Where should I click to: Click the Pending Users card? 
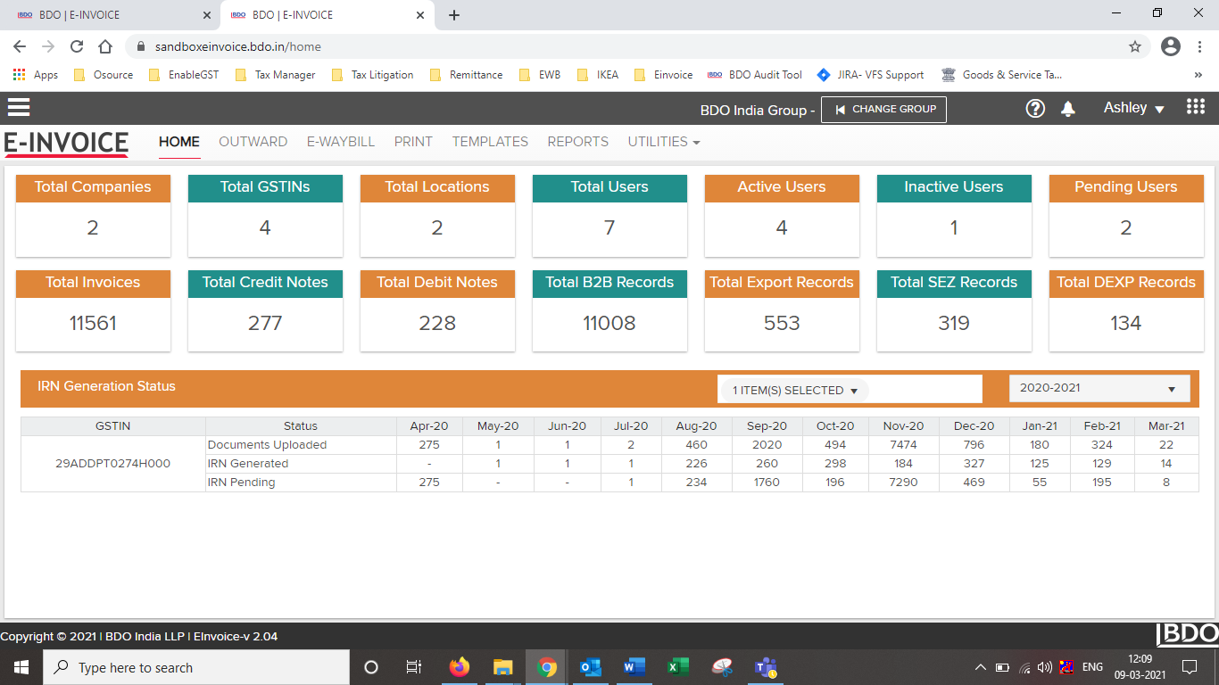click(x=1126, y=216)
